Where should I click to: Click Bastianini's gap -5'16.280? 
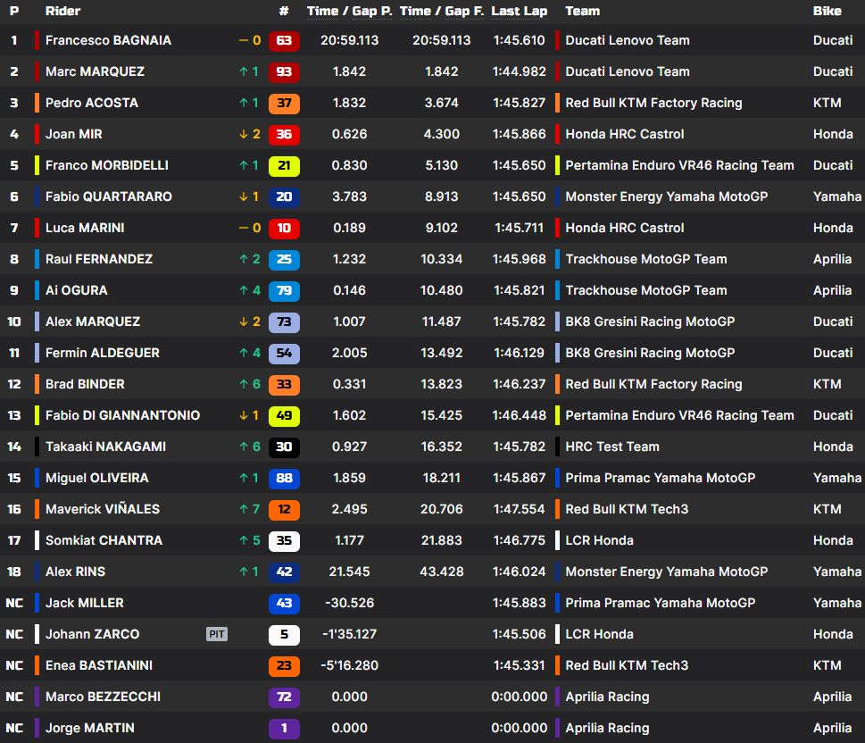(350, 665)
